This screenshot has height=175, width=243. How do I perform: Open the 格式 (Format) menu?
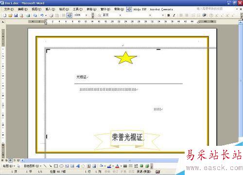tap(64, 9)
